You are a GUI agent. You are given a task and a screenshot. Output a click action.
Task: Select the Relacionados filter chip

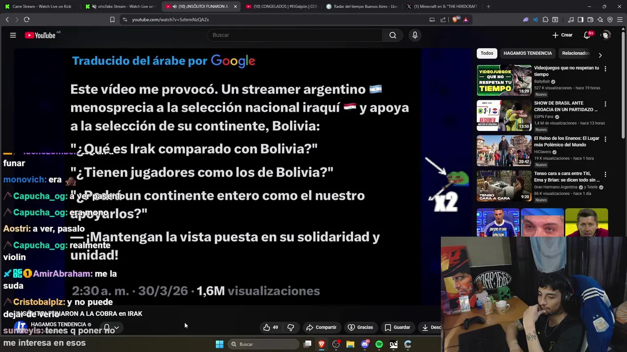click(x=576, y=53)
